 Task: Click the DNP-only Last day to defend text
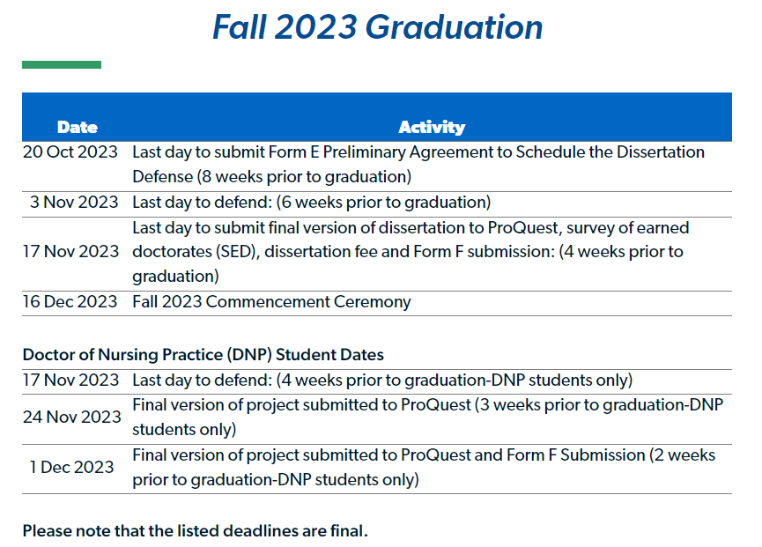tap(382, 381)
